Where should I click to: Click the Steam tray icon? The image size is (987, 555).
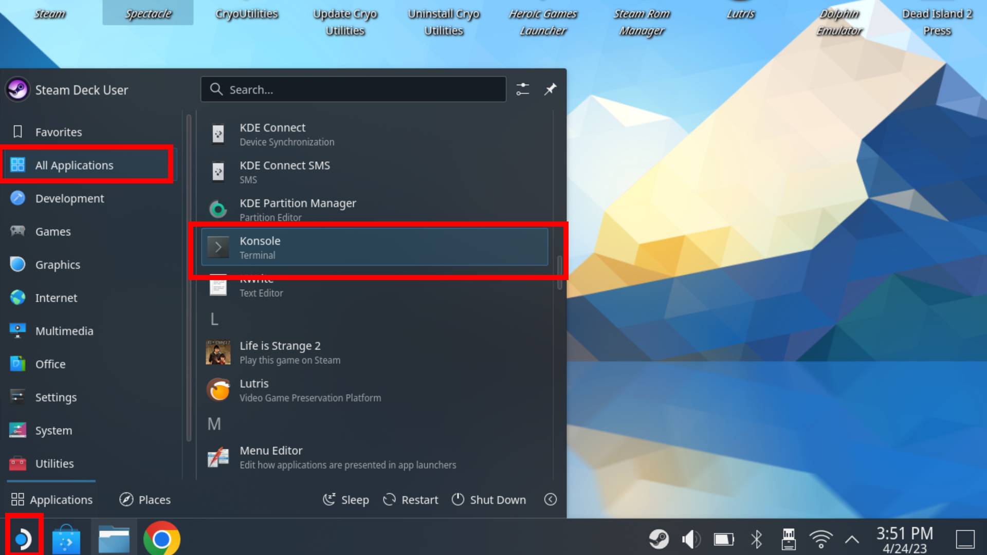(x=659, y=539)
